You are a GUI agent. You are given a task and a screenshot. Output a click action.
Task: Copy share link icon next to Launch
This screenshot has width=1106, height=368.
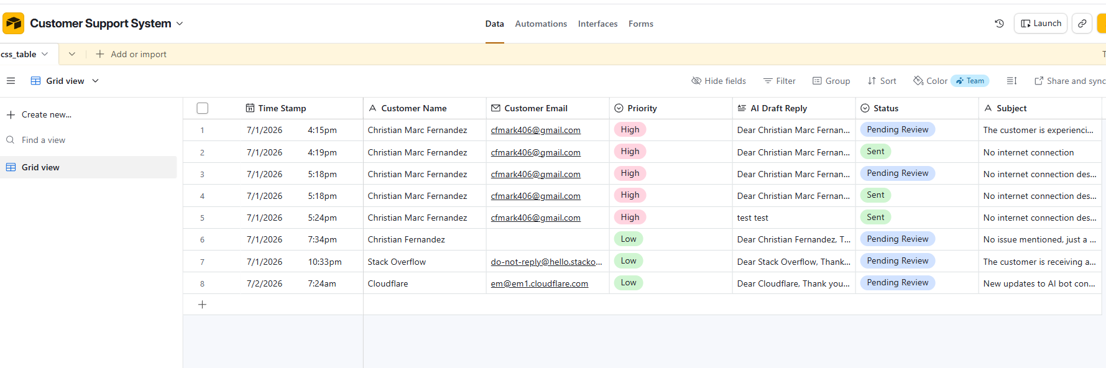(x=1082, y=24)
